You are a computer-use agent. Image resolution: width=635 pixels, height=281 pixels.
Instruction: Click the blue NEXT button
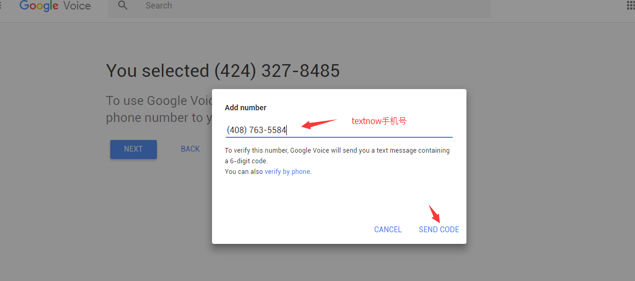[x=133, y=149]
